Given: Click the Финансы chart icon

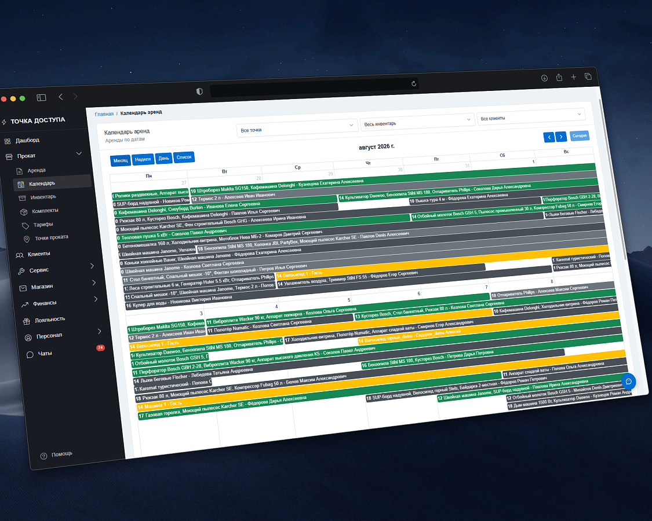Looking at the screenshot, I should click(x=25, y=304).
